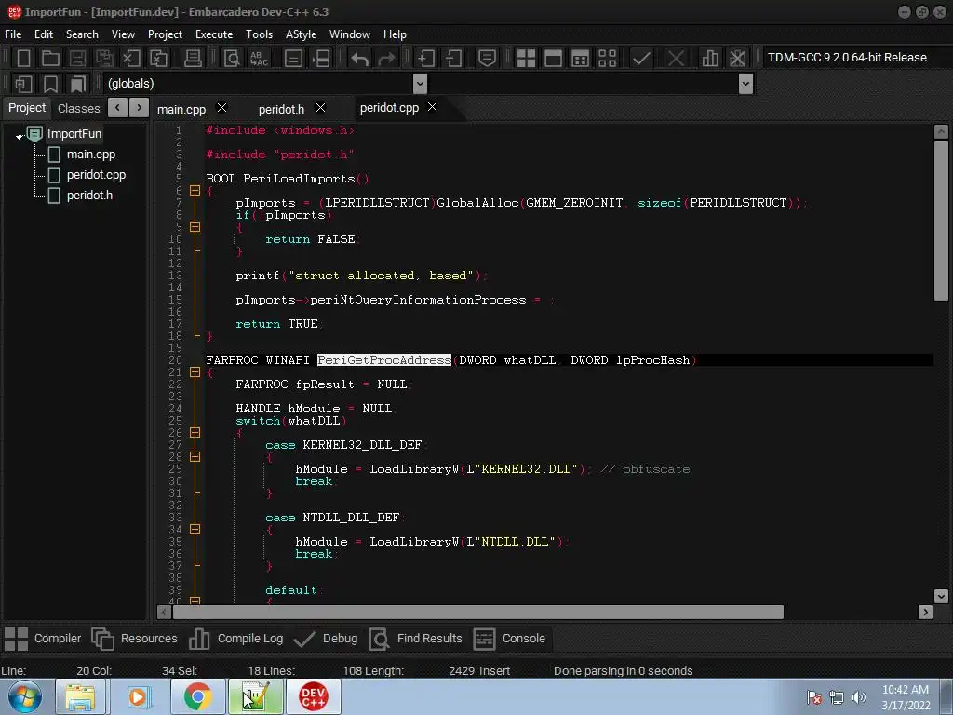Open Find with the magnifier toolbar icon
953x715 pixels.
[x=232, y=59]
